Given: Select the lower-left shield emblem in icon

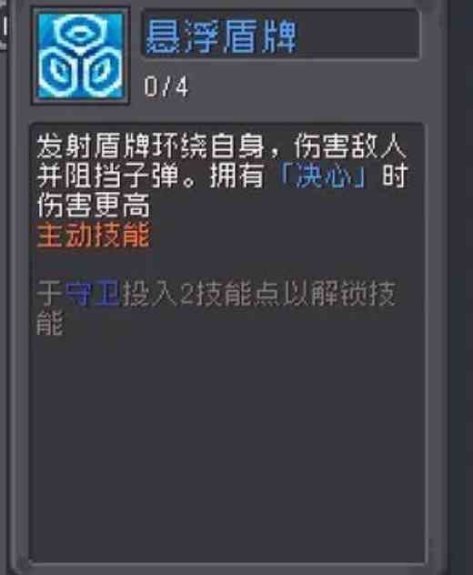Looking at the screenshot, I should [59, 72].
